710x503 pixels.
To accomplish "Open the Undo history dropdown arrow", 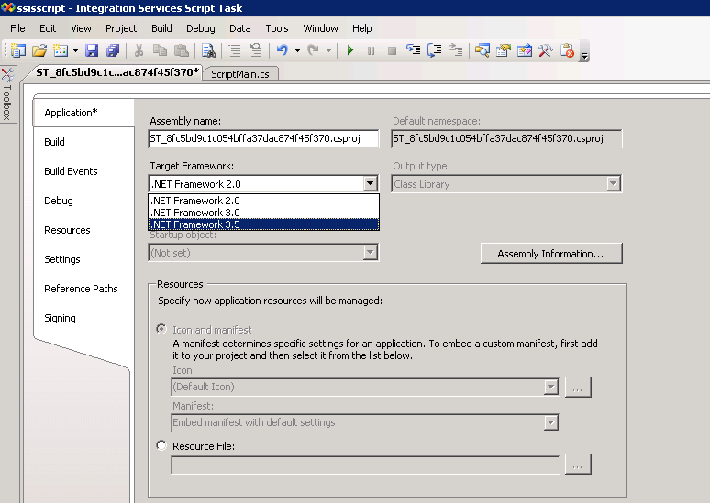I will [297, 50].
